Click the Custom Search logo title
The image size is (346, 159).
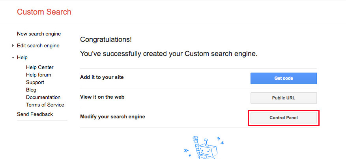click(44, 12)
